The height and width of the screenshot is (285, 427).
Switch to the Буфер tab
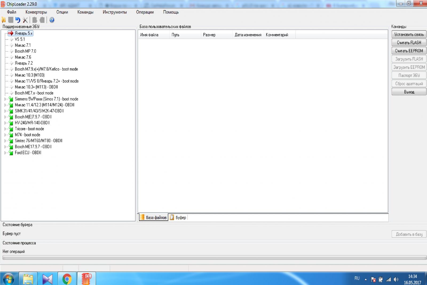[x=178, y=217]
